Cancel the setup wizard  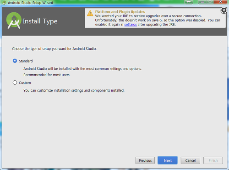(x=191, y=160)
